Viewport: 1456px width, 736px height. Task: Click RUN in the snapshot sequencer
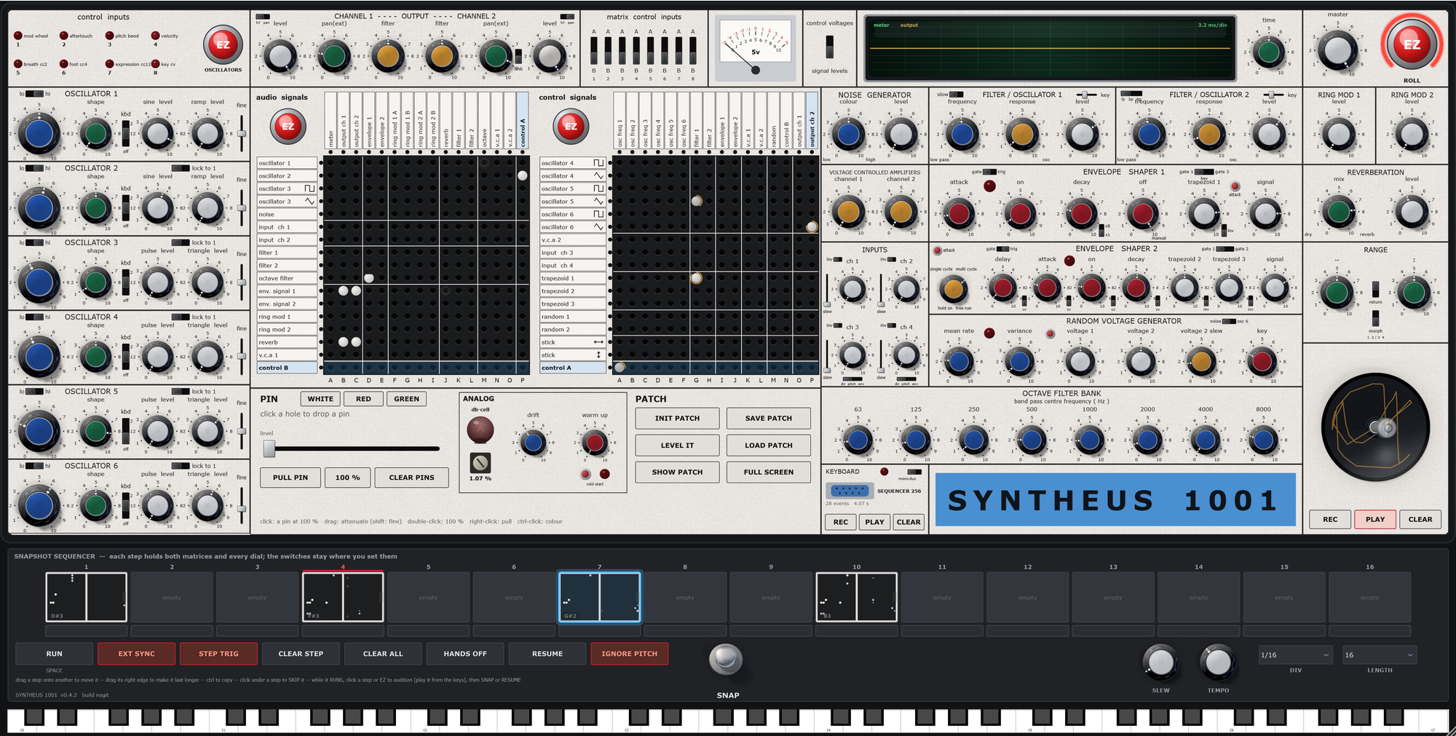tap(55, 654)
